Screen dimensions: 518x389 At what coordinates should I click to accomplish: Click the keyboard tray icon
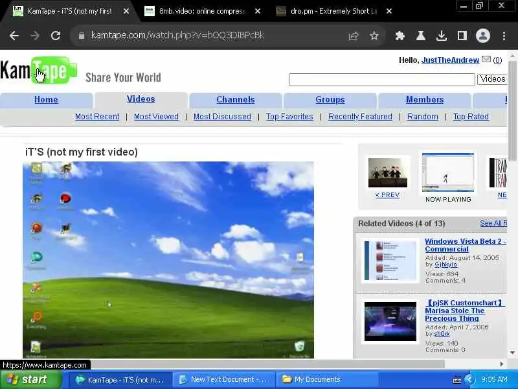point(456,380)
